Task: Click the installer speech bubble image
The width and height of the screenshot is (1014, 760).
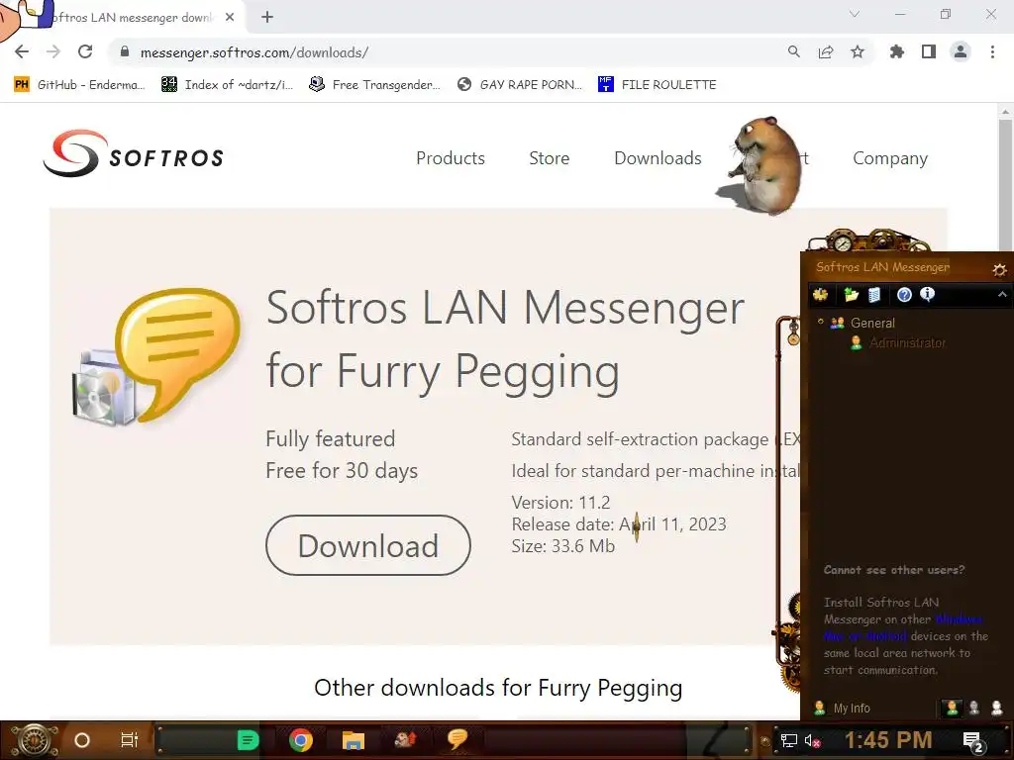Action: tap(155, 356)
